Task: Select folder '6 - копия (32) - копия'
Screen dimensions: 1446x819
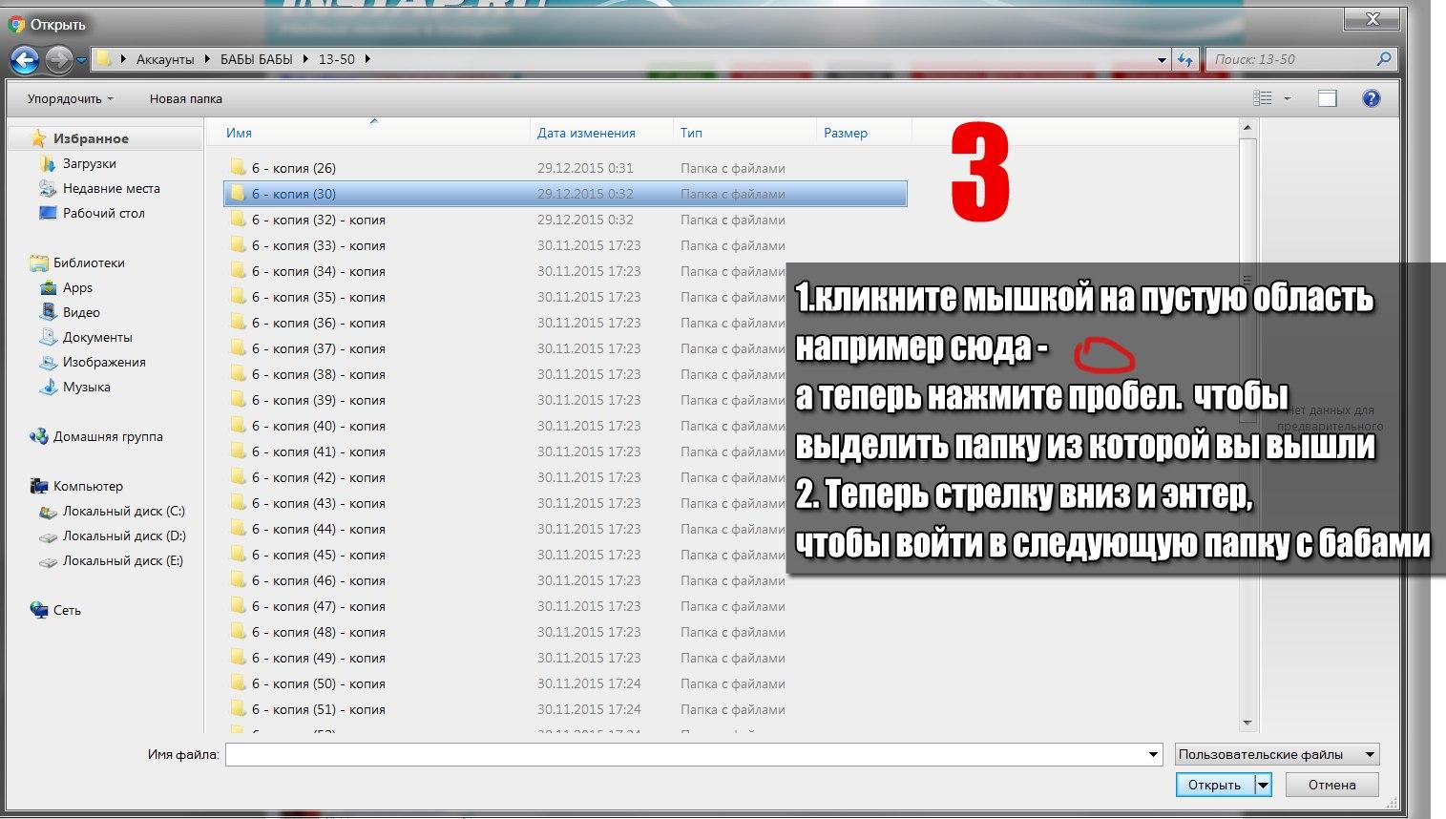Action: 565,220
